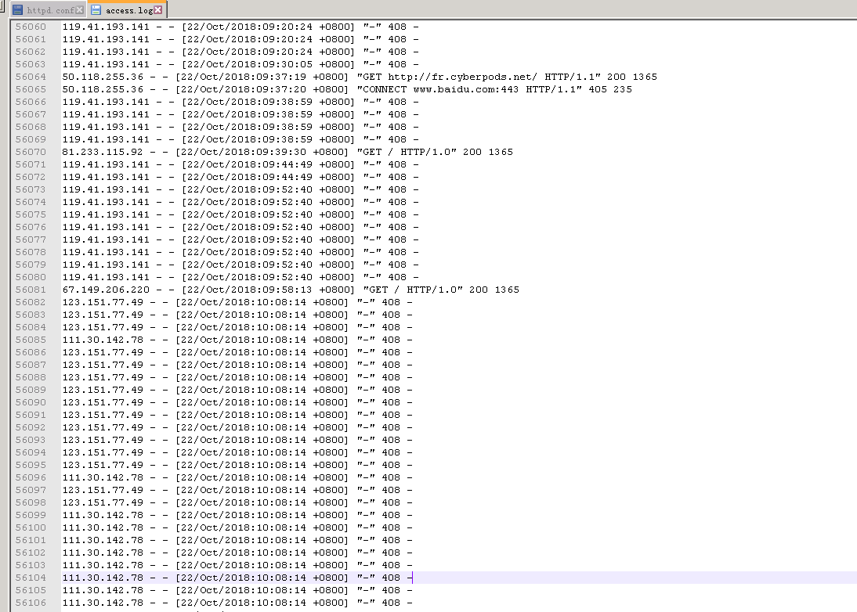Select the access.log tab
This screenshot has width=857, height=612.
(x=128, y=10)
